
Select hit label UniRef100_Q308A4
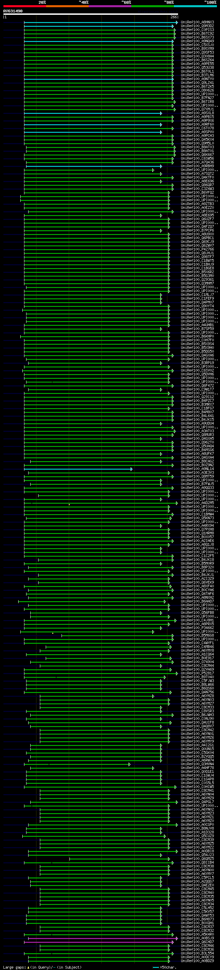click(197, 56)
